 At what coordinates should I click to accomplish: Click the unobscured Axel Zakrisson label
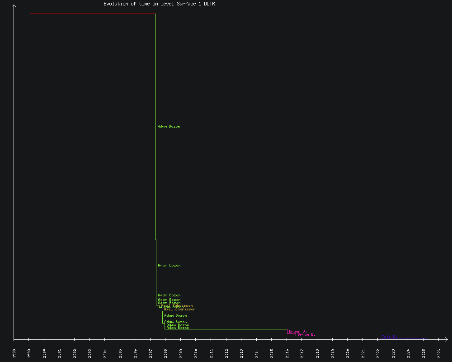[x=180, y=310]
